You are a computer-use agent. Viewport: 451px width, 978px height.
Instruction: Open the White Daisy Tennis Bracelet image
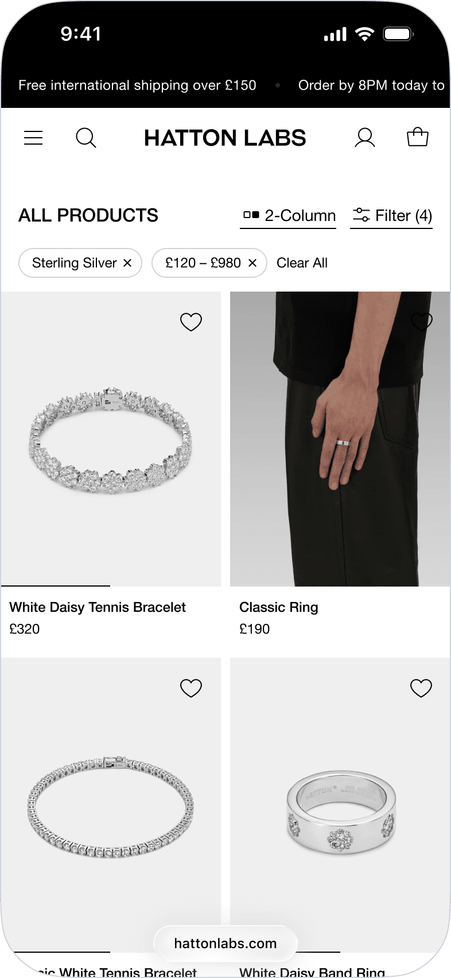pos(111,439)
